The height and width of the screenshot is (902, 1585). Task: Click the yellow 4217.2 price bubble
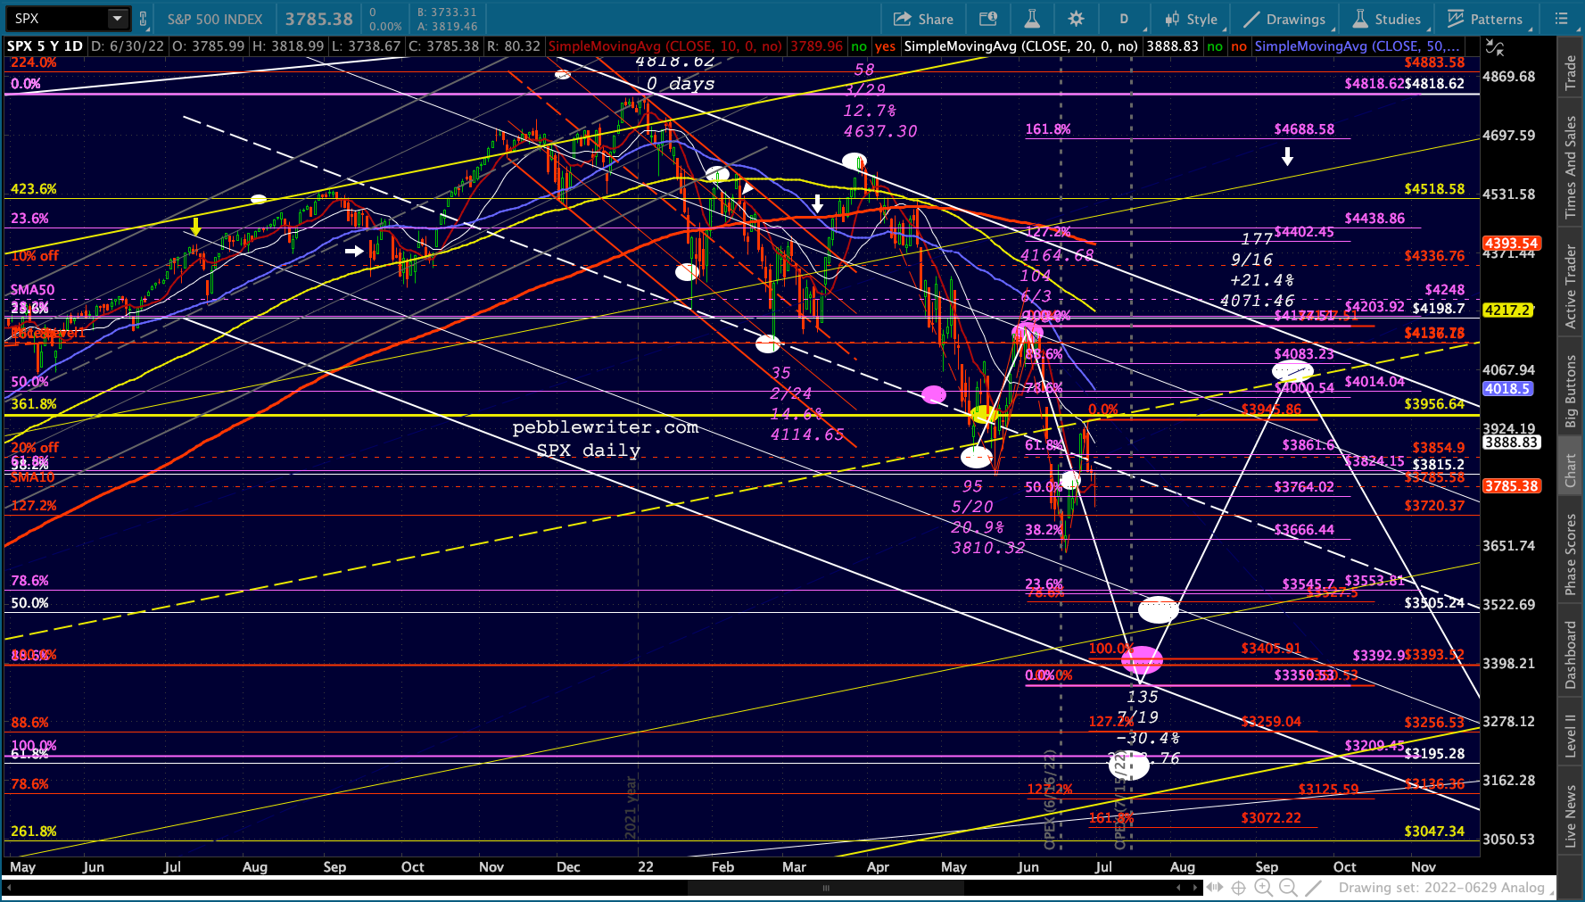pos(1507,310)
